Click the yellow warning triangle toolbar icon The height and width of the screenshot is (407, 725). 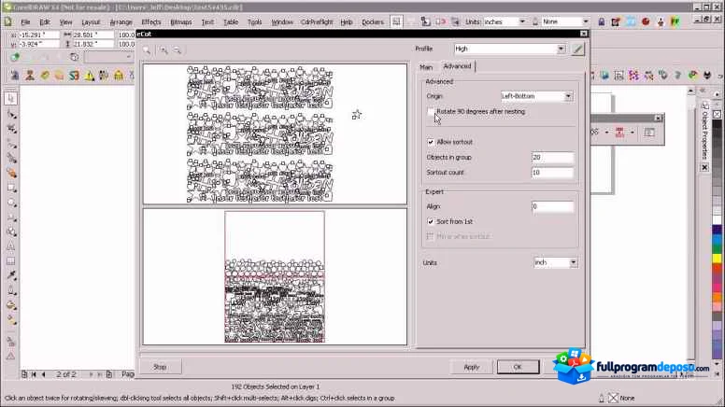click(89, 76)
